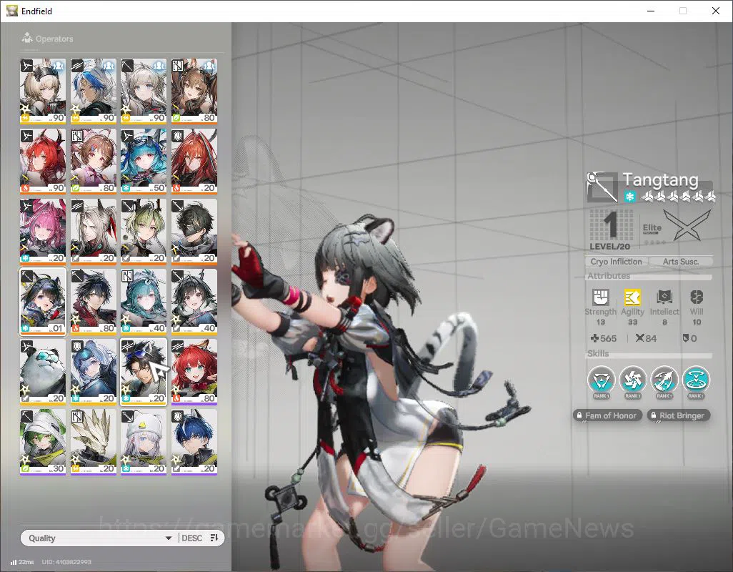Click Tangtang's weapon type icon
The image size is (733, 572).
point(602,187)
